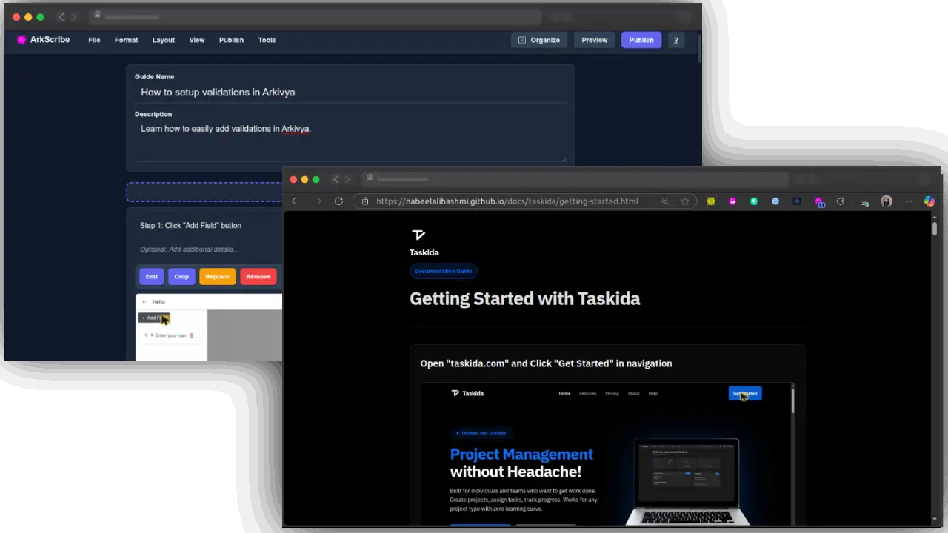Click the light blue round extension icon
Image resolution: width=948 pixels, height=533 pixels.
tap(775, 201)
